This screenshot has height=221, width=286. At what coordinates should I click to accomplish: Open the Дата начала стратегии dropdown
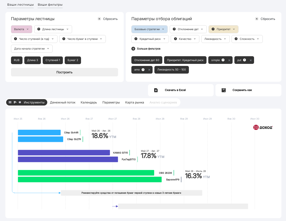tap(32, 49)
